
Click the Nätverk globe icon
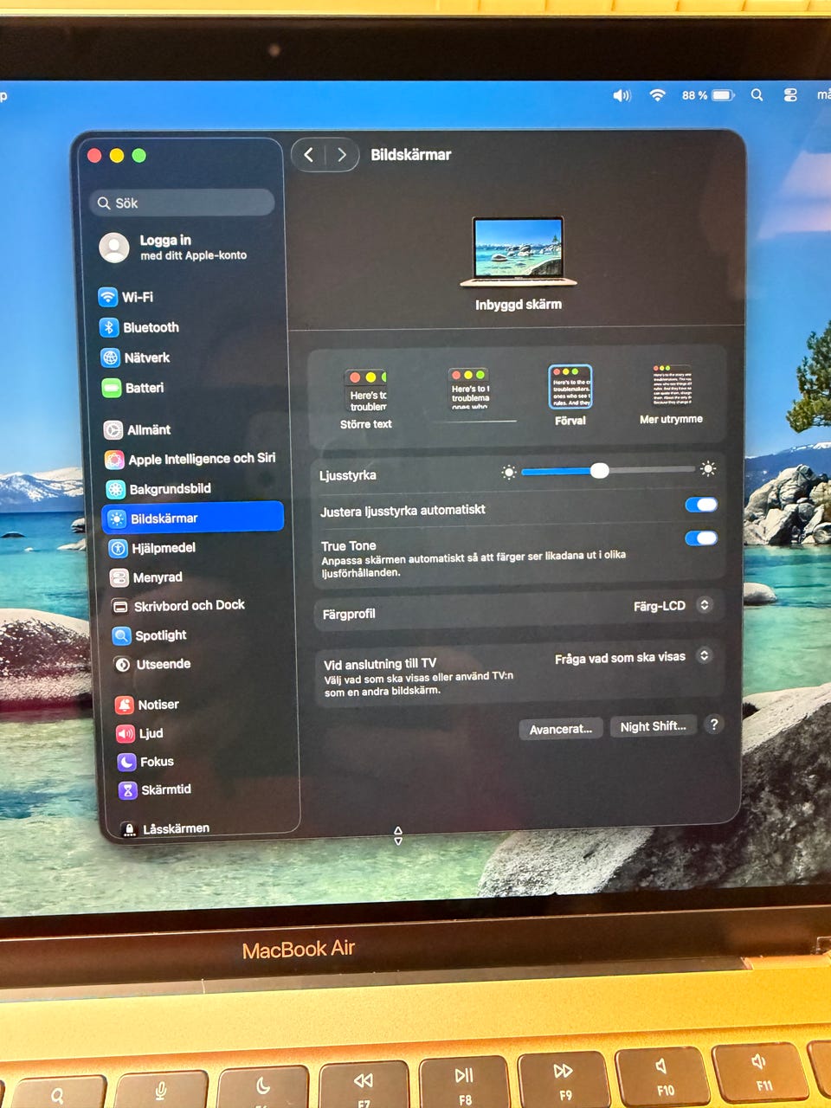coord(110,358)
